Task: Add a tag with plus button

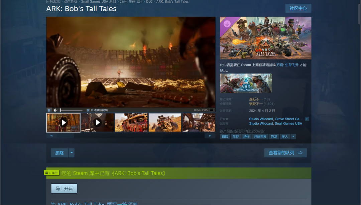Action: (293, 137)
